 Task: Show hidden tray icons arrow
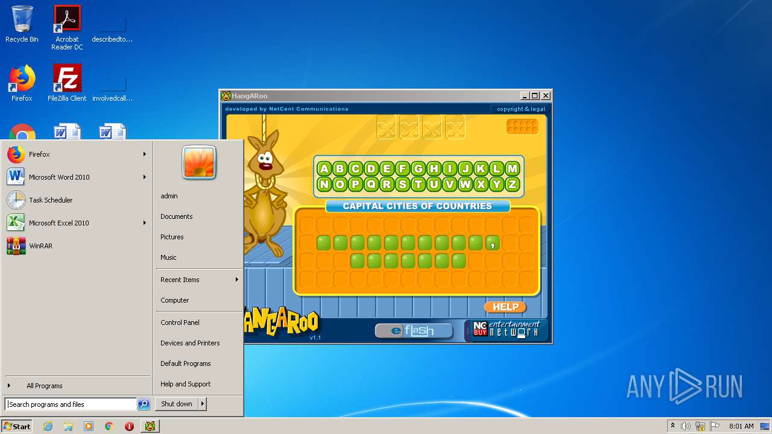click(672, 426)
